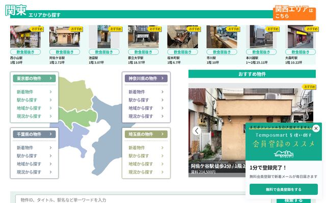Open 地域から探す under 東京都

pyautogui.click(x=34, y=108)
